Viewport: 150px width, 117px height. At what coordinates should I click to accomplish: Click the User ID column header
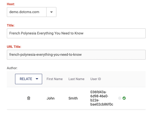click(96, 79)
